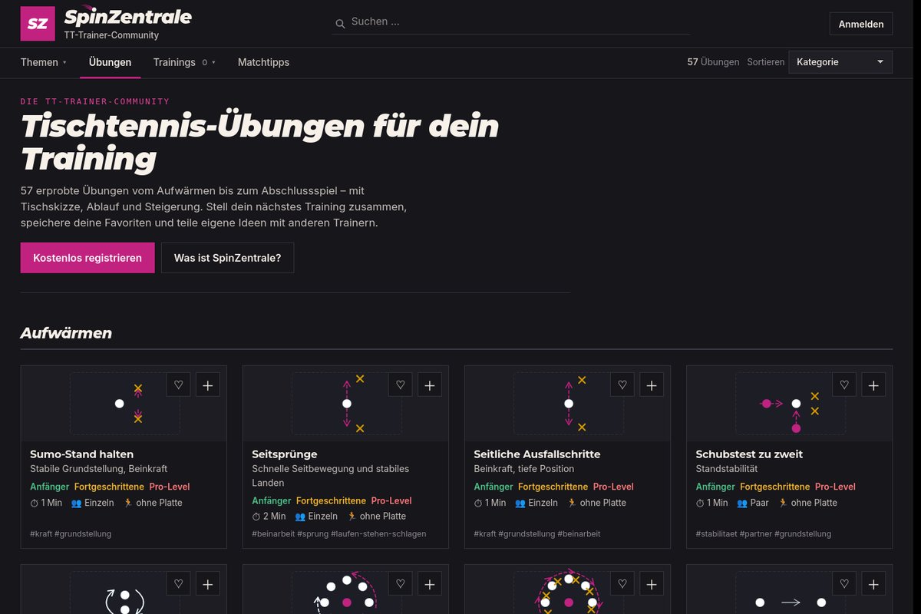Click ohne Platte on Sumo-Stand halten card
This screenshot has height=614, width=921.
tap(153, 503)
